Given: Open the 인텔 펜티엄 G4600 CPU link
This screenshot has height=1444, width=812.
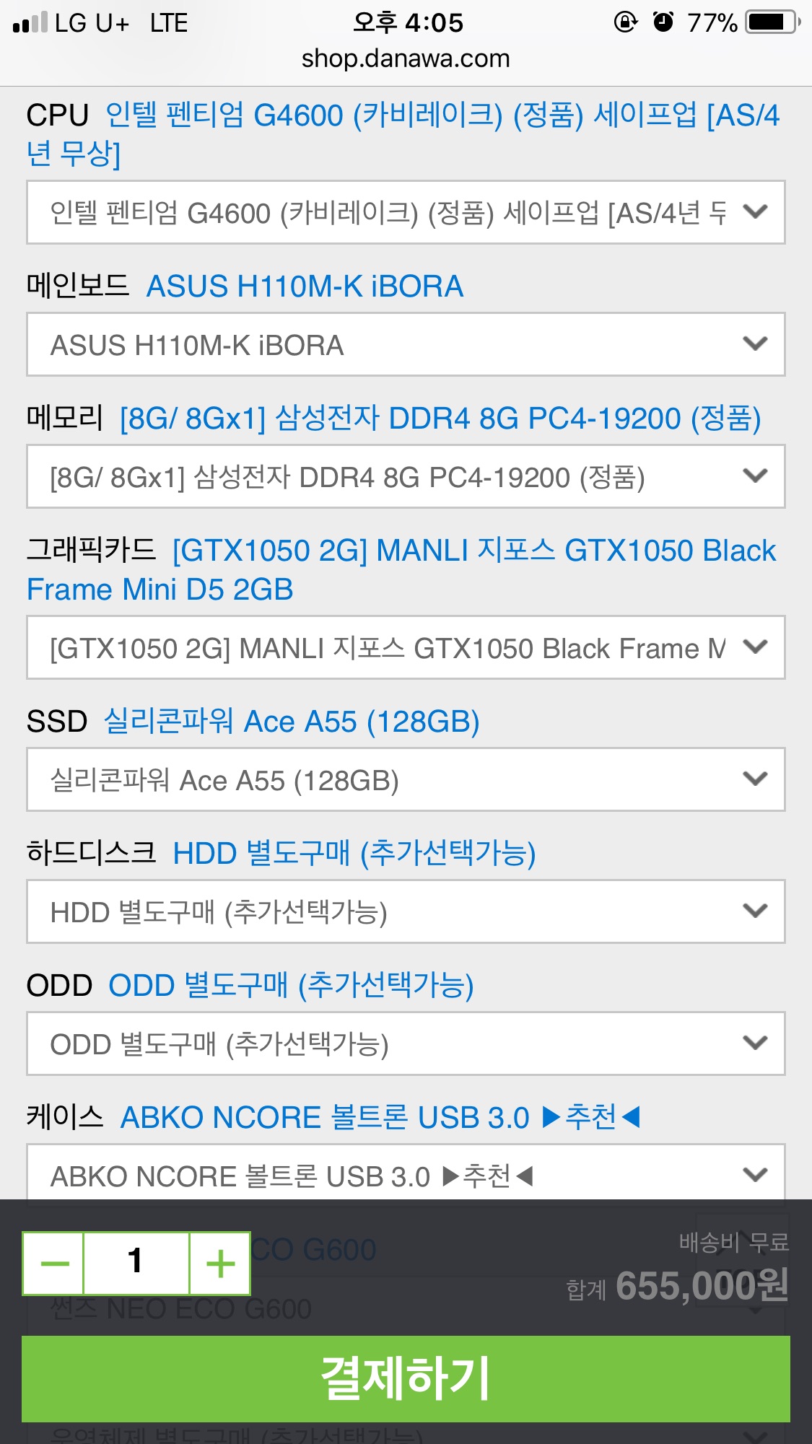Looking at the screenshot, I should pos(404,134).
